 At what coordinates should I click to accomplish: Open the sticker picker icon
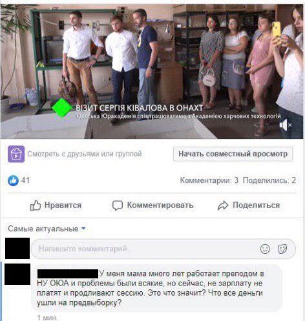tap(282, 249)
